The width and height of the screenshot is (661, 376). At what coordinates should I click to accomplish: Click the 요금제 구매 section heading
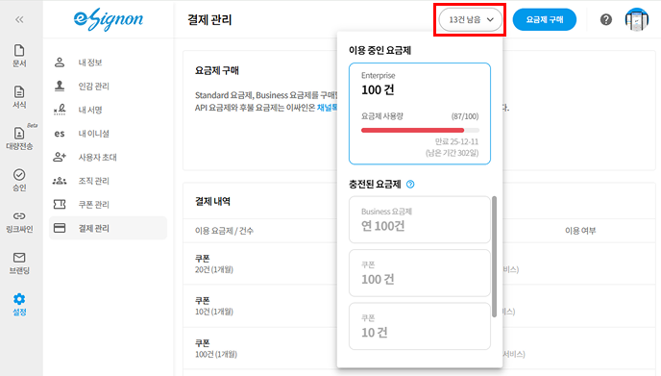pyautogui.click(x=217, y=70)
